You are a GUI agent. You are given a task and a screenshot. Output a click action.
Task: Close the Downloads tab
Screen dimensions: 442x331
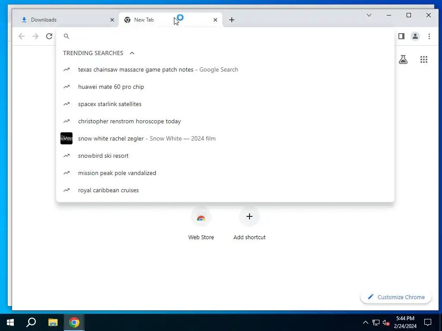point(112,20)
